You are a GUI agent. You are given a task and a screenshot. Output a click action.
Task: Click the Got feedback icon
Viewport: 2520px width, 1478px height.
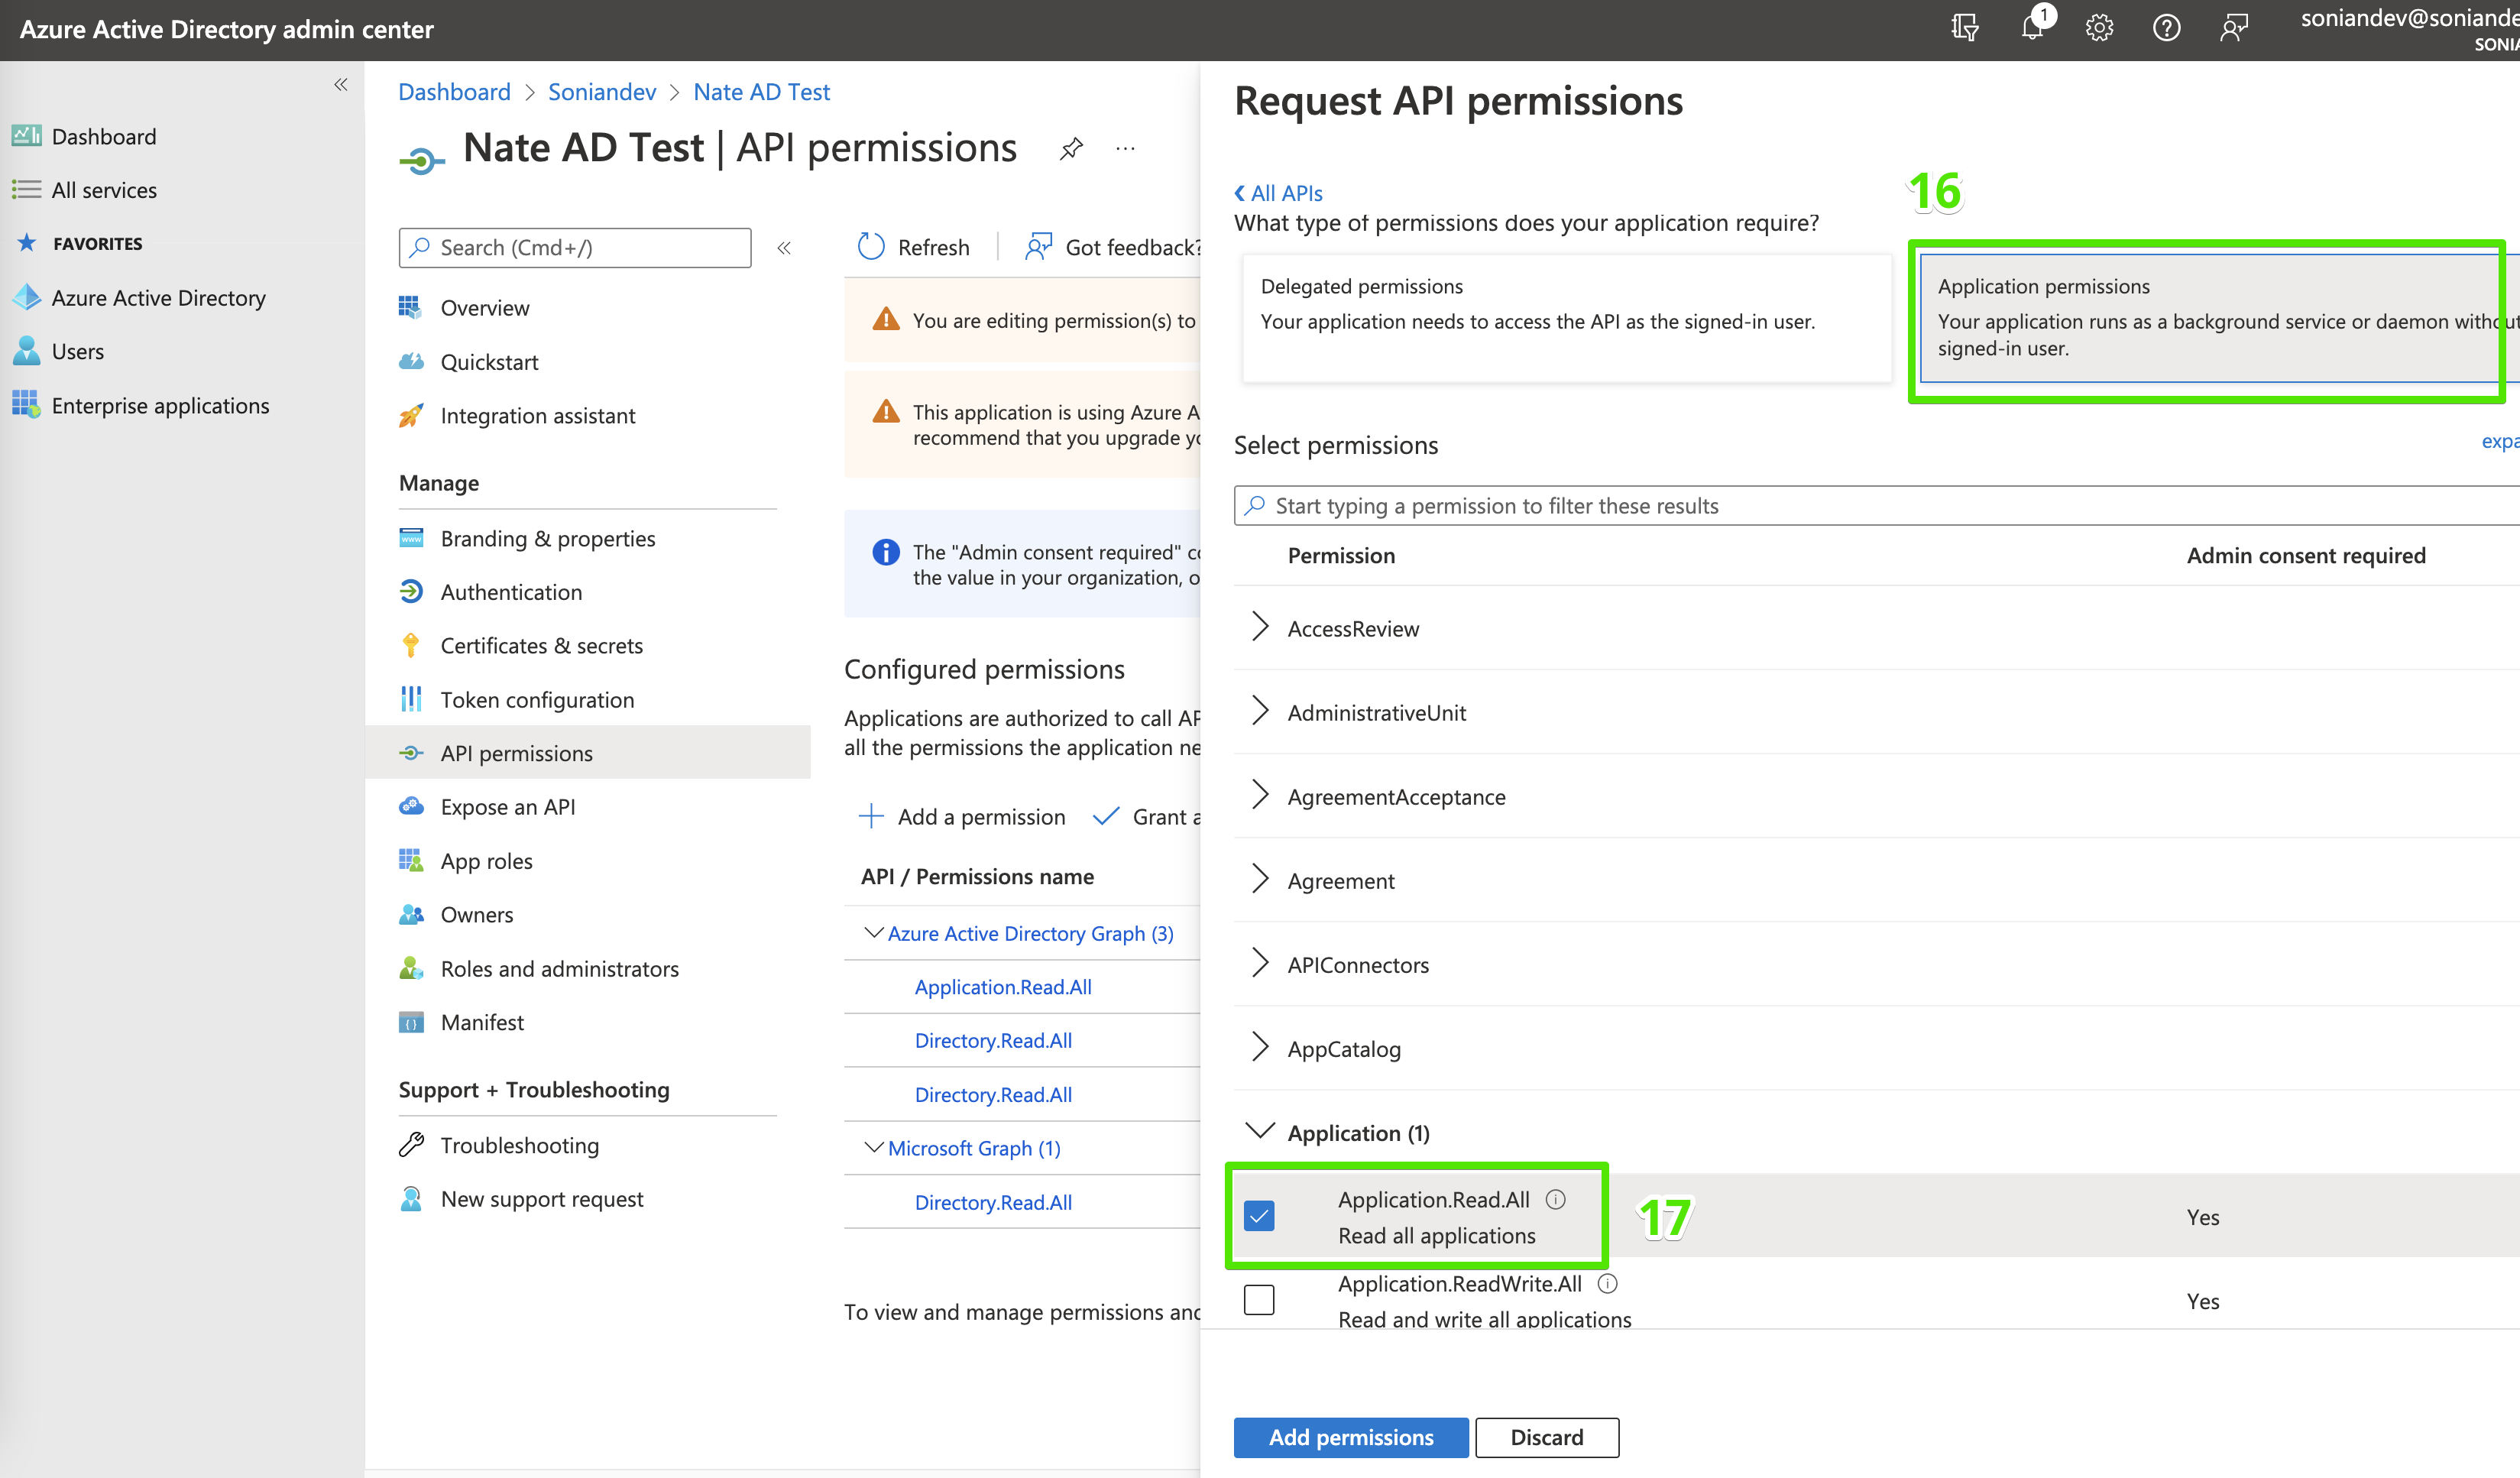point(1039,247)
